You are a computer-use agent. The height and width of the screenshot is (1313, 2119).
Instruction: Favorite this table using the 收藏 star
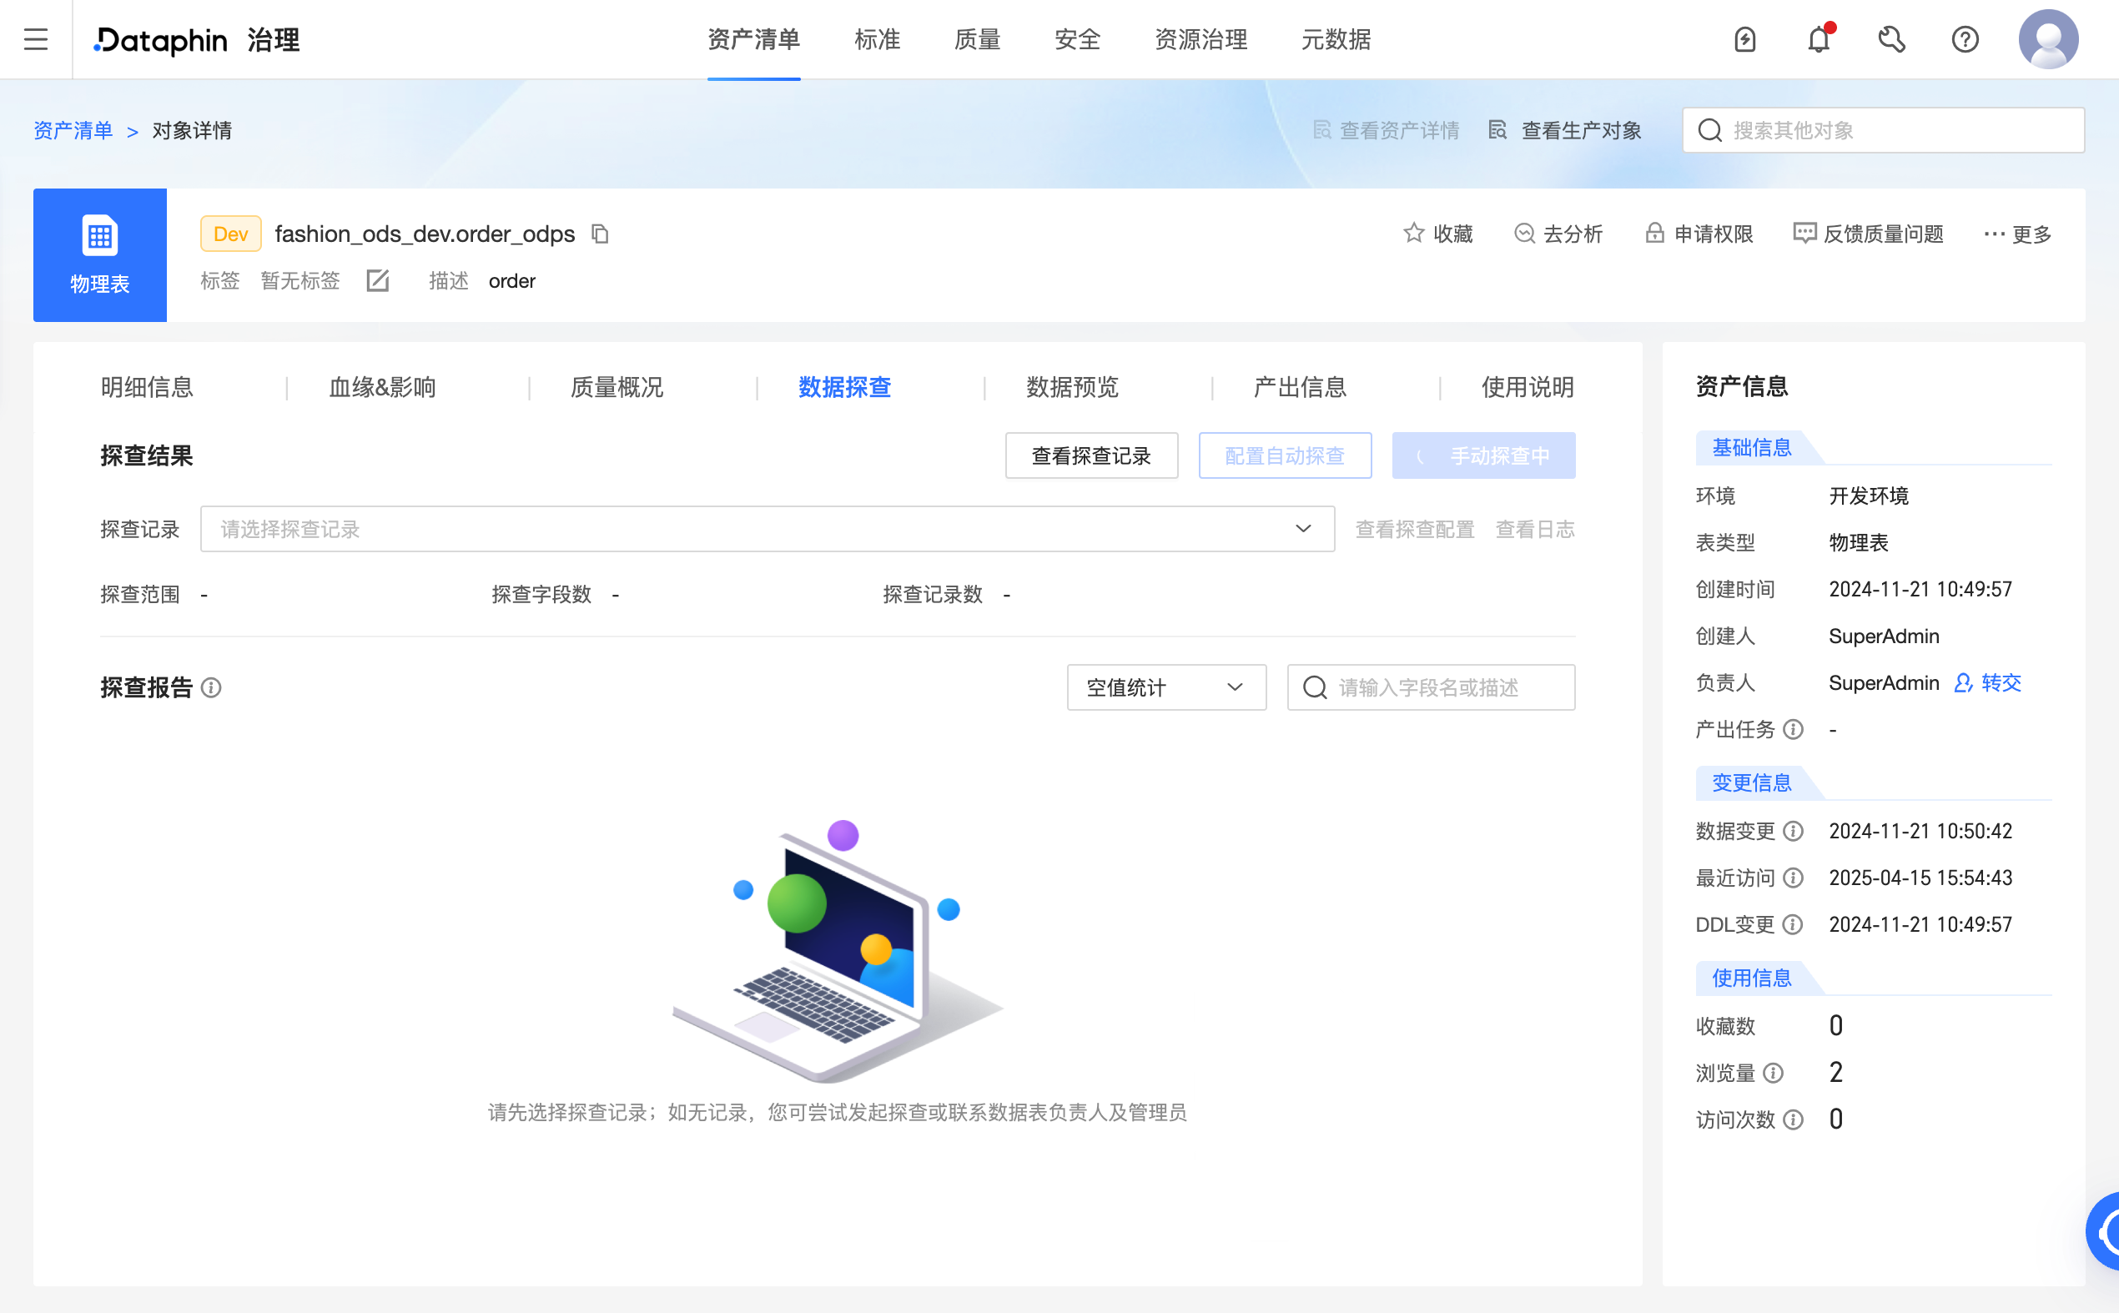tap(1437, 234)
